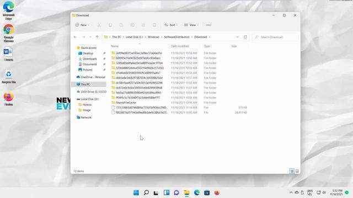Select Downloads in navigation pane
353x198 pixels.
click(89, 59)
